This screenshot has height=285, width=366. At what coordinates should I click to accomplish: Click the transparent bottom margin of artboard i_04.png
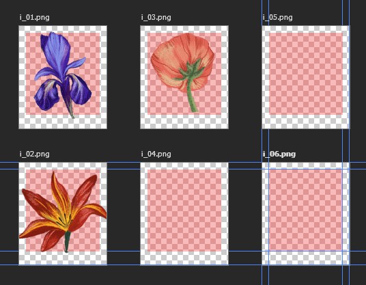pos(184,258)
